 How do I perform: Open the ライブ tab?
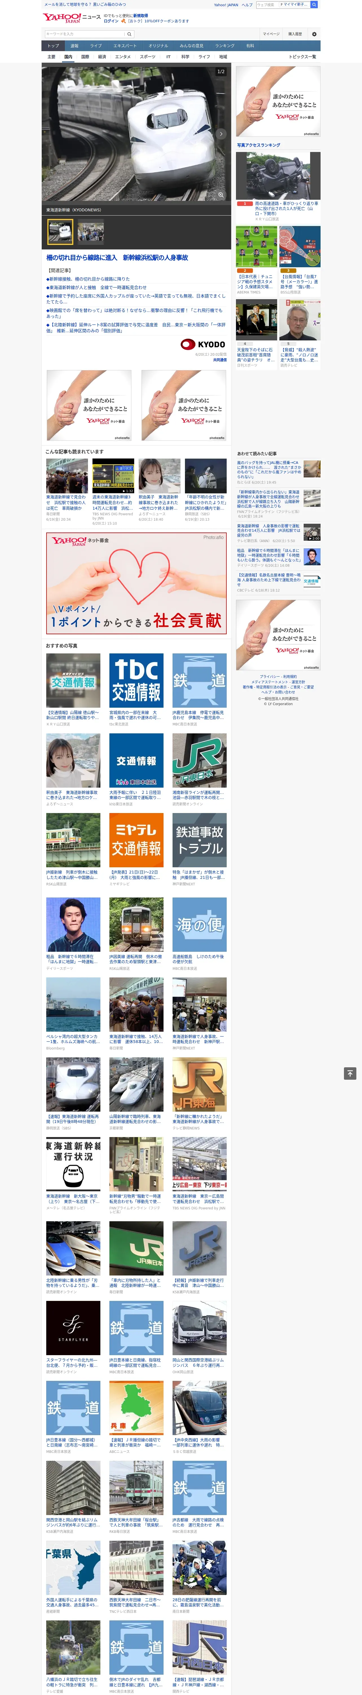click(x=96, y=46)
